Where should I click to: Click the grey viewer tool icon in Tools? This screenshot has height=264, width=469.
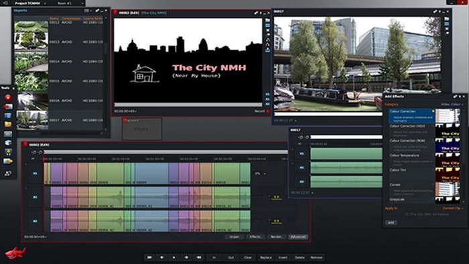[x=8, y=134]
